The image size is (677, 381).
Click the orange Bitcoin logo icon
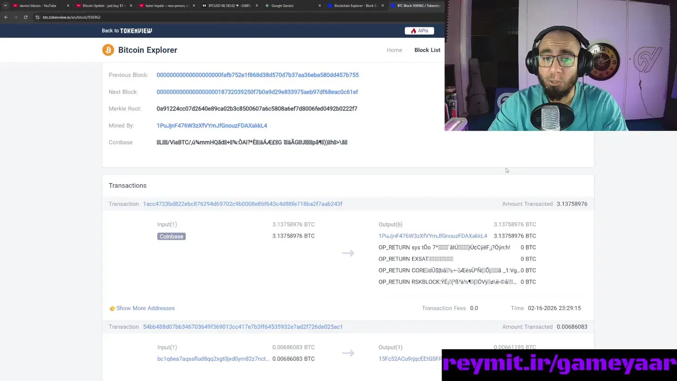(x=108, y=50)
